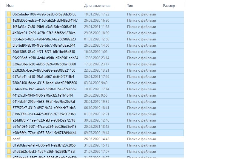Click the date 21.07.2020 17:07
Image resolution: width=239 pixels, height=159 pixels.
[97, 151]
